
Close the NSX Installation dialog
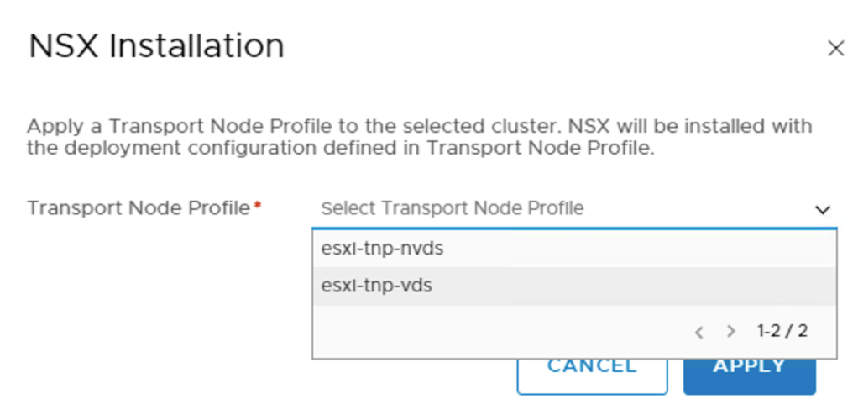click(835, 49)
